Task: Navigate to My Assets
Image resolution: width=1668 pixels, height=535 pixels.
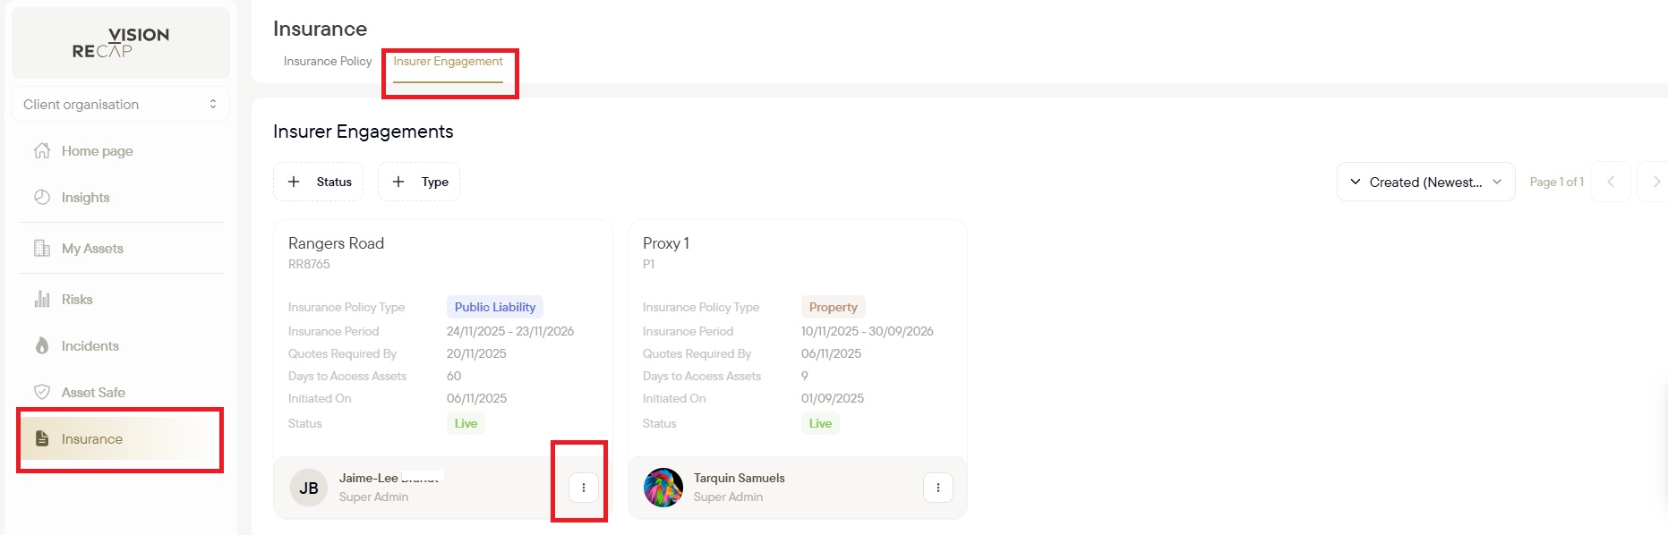Action: pos(92,249)
